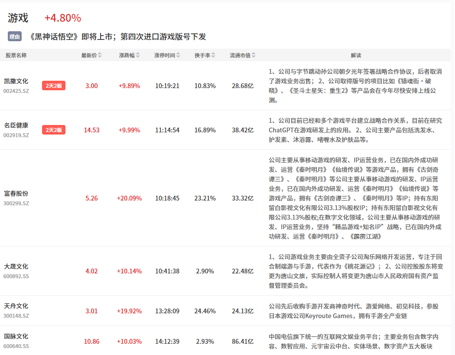The image size is (455, 355).
Task: Click the 理由 badge below the title
Action: pyautogui.click(x=15, y=37)
